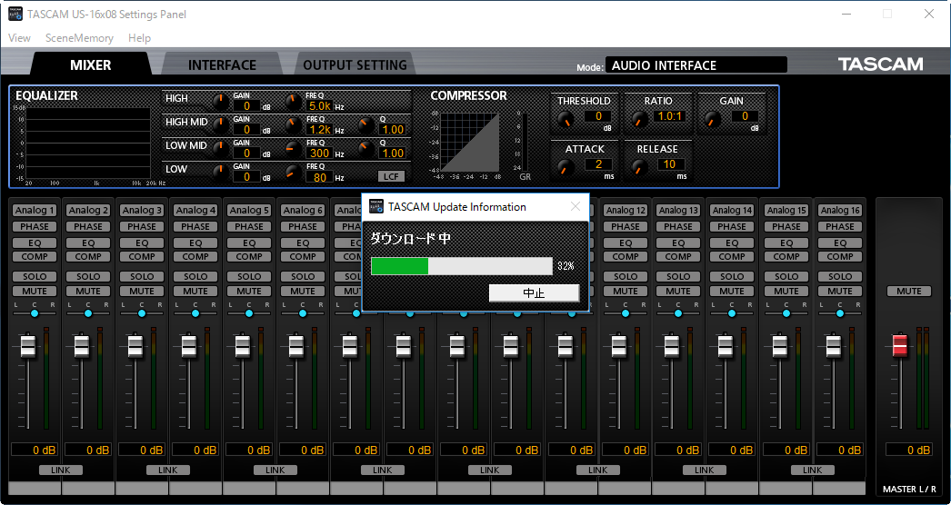Click the LOW MID frequency knob
The width and height of the screenshot is (951, 505).
point(293,149)
